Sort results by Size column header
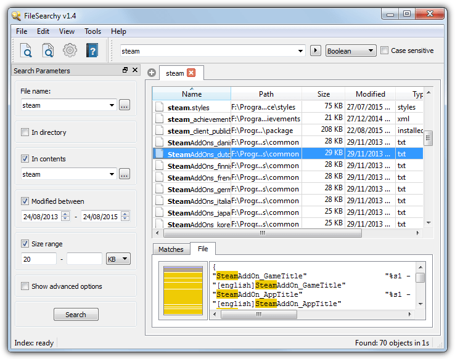This screenshot has height=359, width=455. point(323,94)
